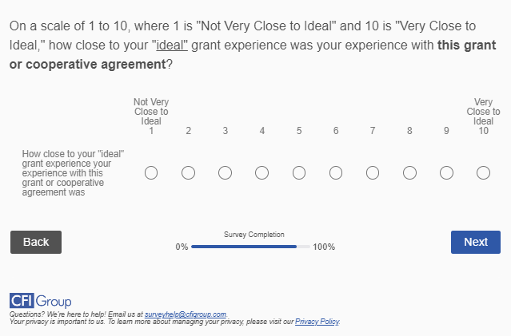Viewport: 511px width, 336px height.
Task: Click the "How close to your ideal" row label
Action: 74,172
